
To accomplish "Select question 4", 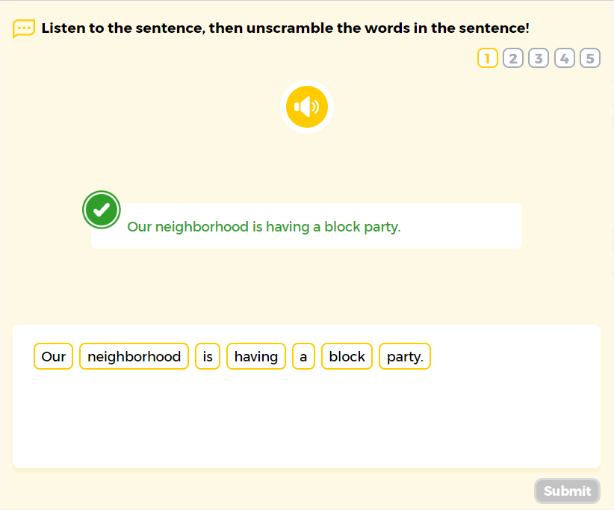I will (565, 57).
